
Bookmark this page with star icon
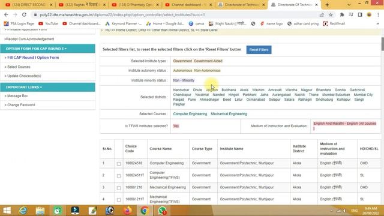point(331,14)
